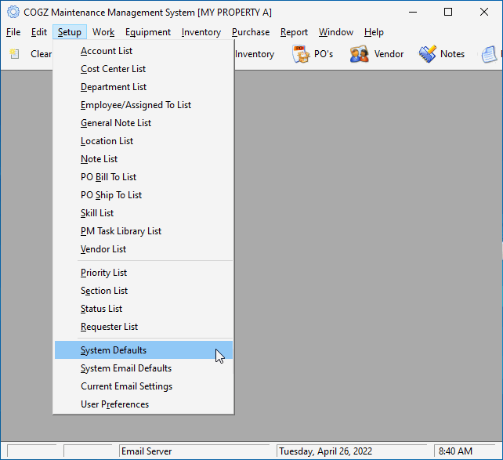Open PO Ship To List
This screenshot has height=460, width=503.
pyautogui.click(x=143, y=195)
